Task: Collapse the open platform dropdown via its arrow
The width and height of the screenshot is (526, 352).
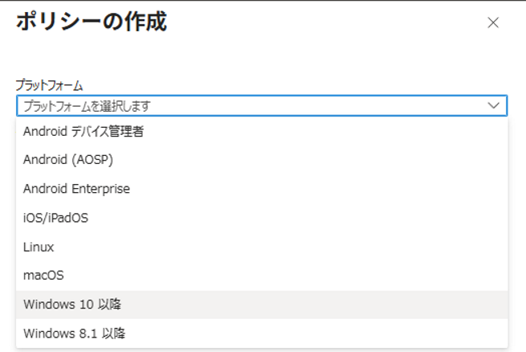Action: click(x=493, y=105)
